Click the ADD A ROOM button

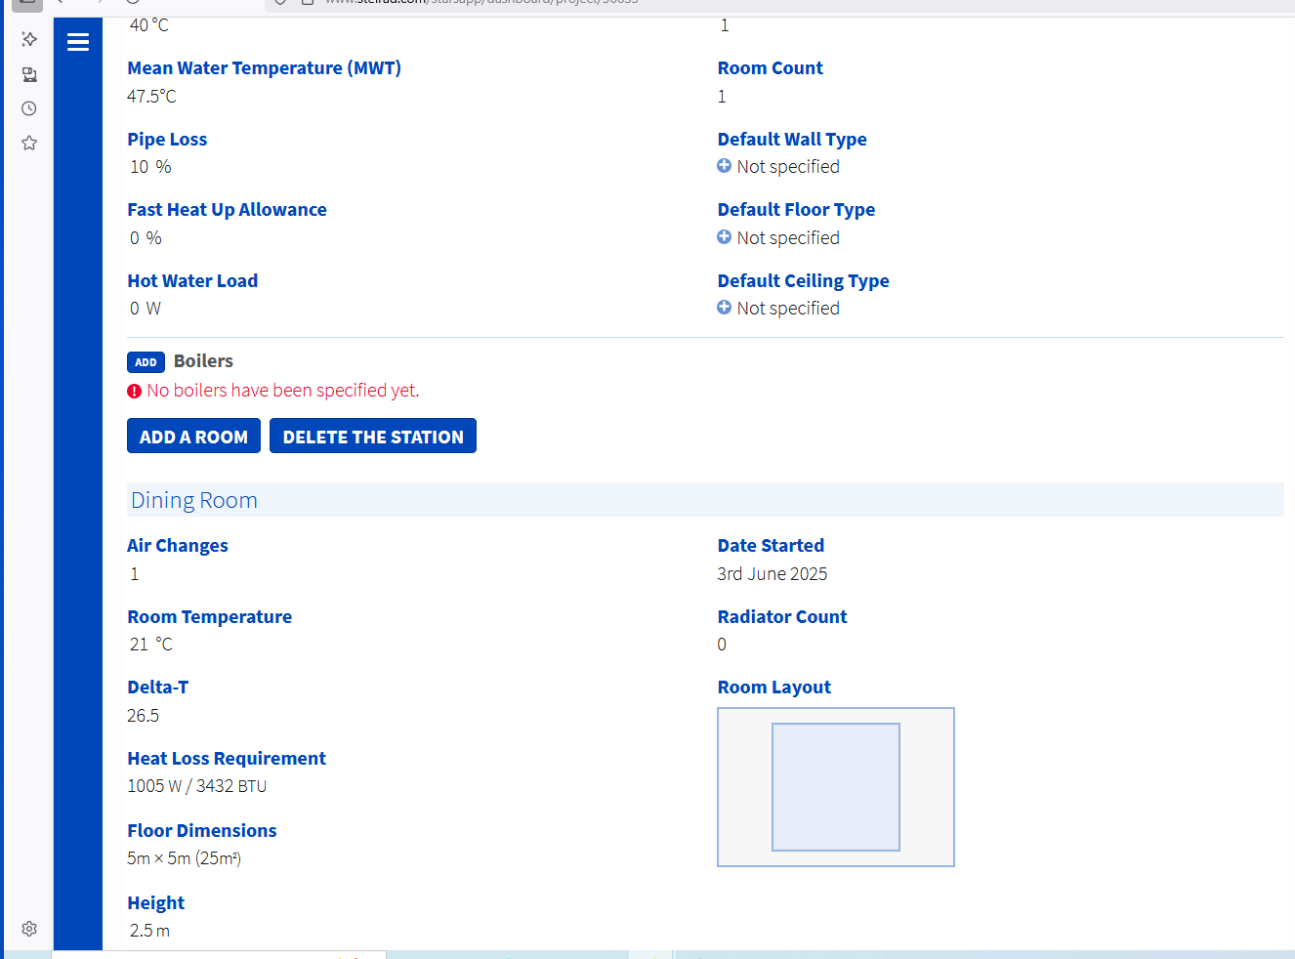[x=193, y=437]
